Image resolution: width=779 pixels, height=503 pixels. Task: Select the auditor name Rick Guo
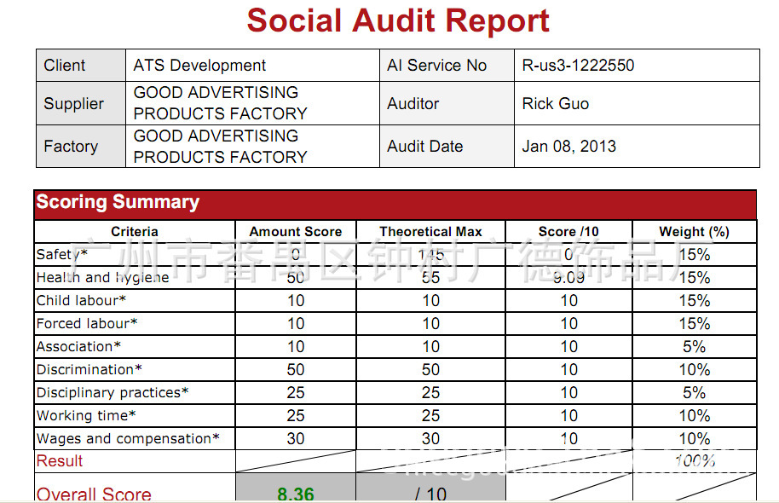coord(556,104)
